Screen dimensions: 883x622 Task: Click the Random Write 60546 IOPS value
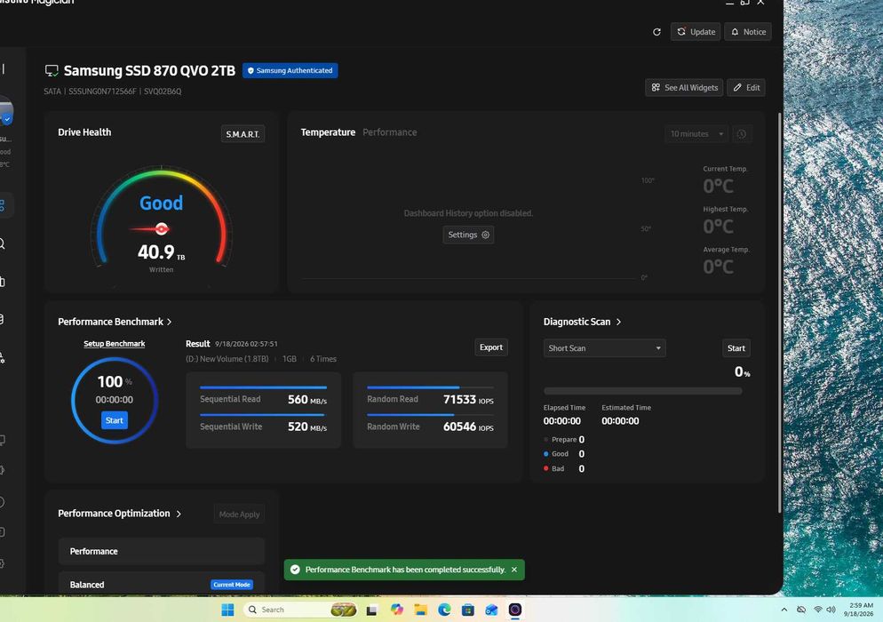coord(468,427)
